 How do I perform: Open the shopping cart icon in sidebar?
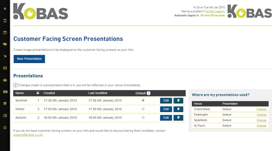[x=5, y=56]
